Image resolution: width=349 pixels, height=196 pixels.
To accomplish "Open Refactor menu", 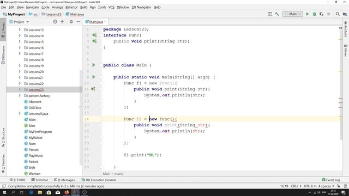I will (71, 7).
